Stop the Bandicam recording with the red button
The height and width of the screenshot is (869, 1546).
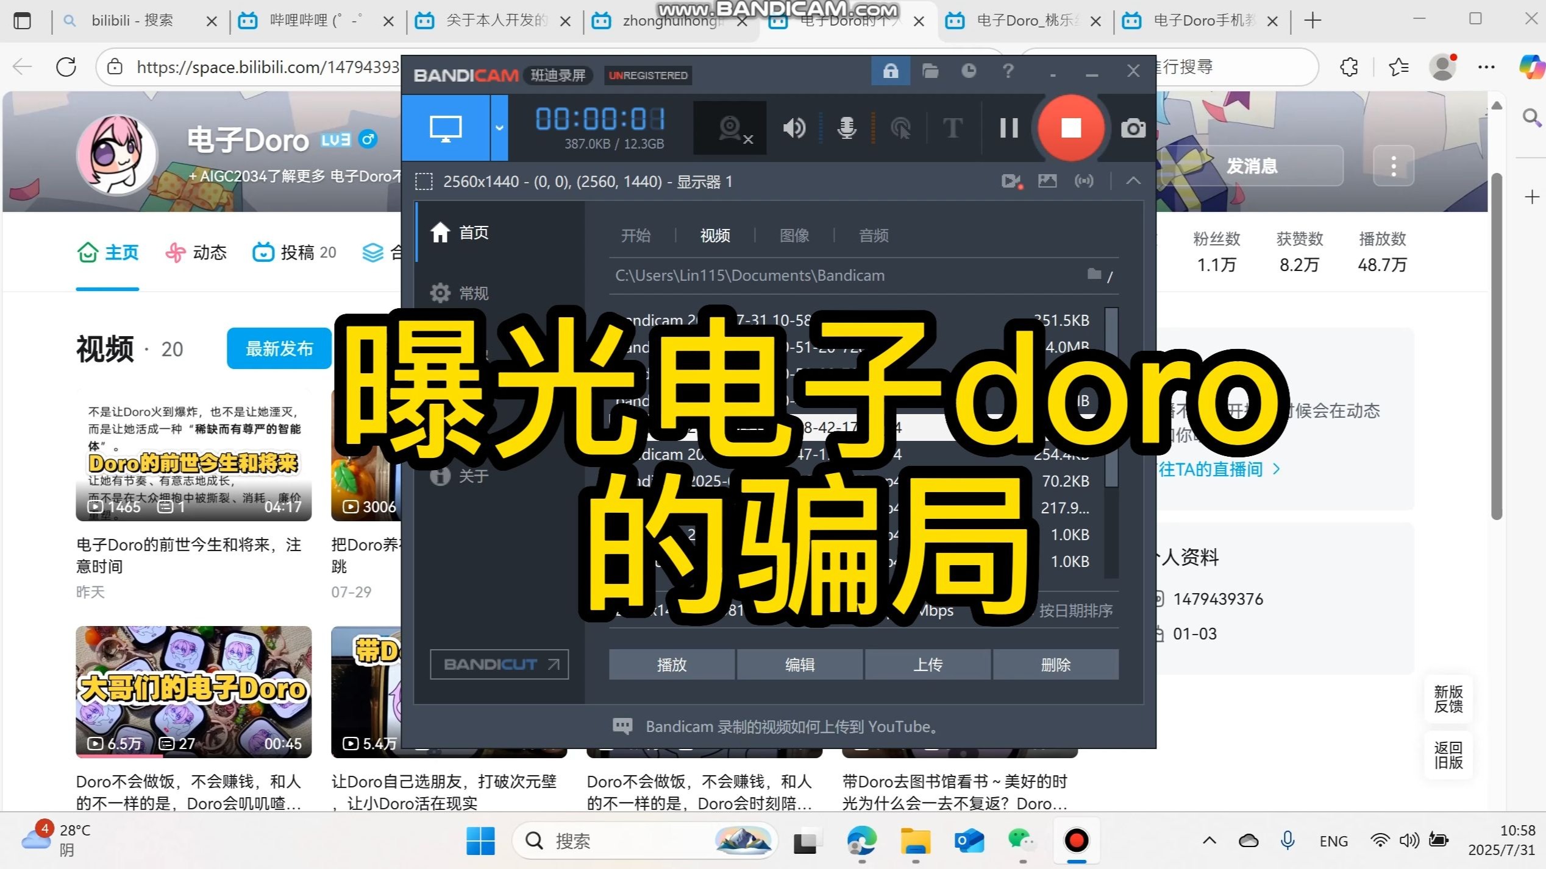pyautogui.click(x=1071, y=128)
